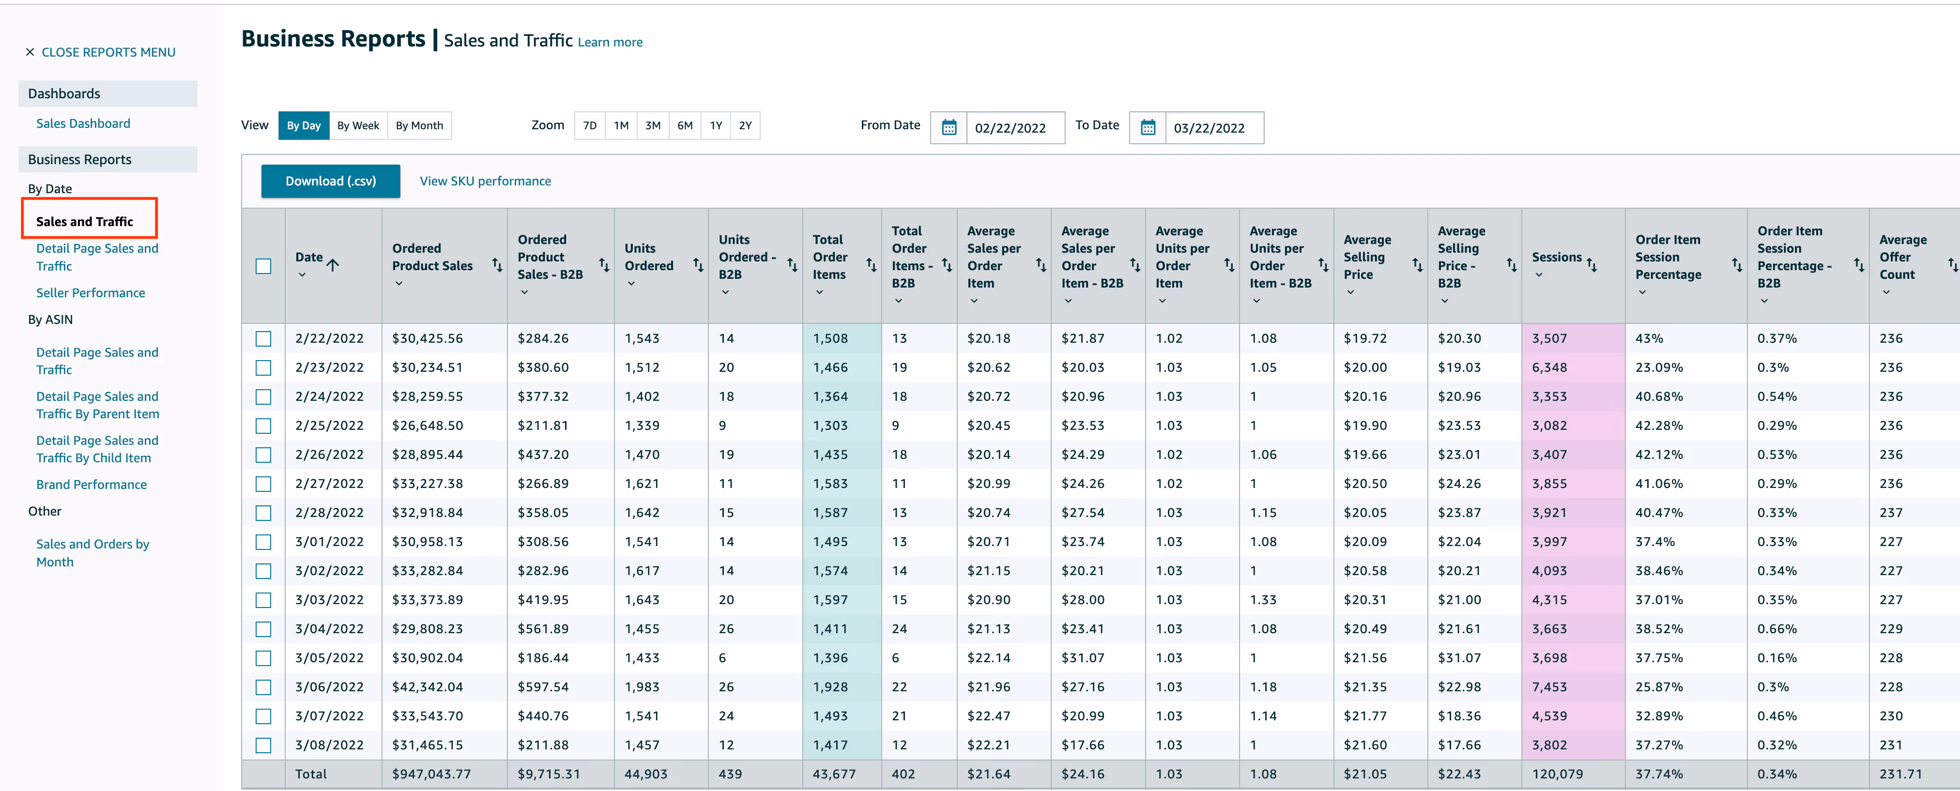This screenshot has width=1960, height=791.
Task: Click sort arrows on Ordered Product Sales column
Action: coord(497,265)
